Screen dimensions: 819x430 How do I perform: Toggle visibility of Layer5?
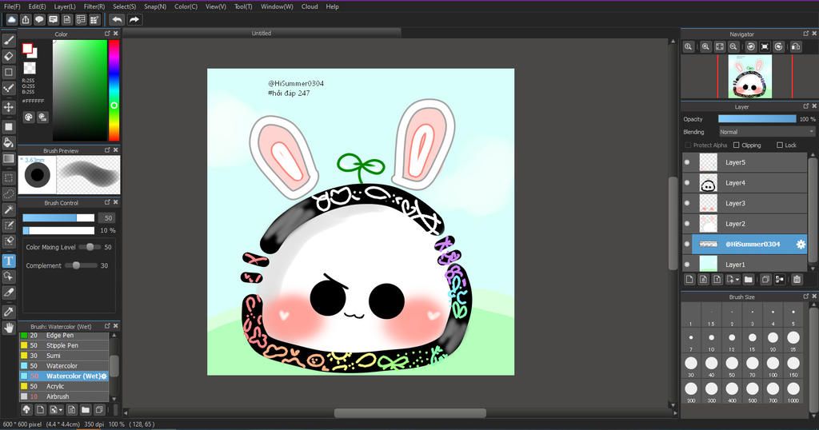(687, 162)
